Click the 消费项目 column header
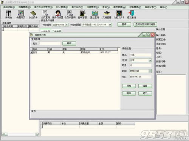 click(x=52, y=123)
